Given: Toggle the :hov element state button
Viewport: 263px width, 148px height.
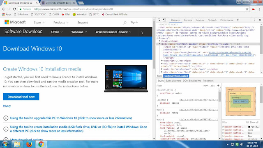Looking at the screenshot, I should [205, 86].
